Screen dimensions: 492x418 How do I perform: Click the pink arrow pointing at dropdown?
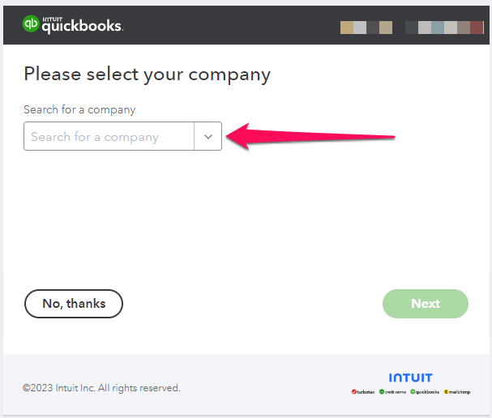click(x=310, y=136)
